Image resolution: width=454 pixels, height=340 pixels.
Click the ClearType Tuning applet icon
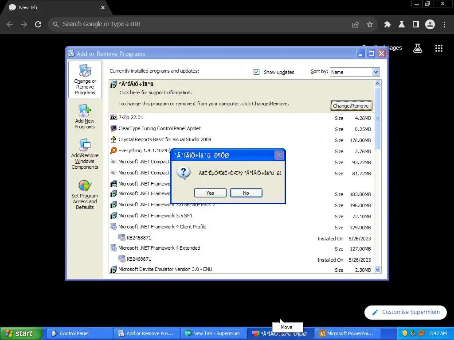(113, 128)
